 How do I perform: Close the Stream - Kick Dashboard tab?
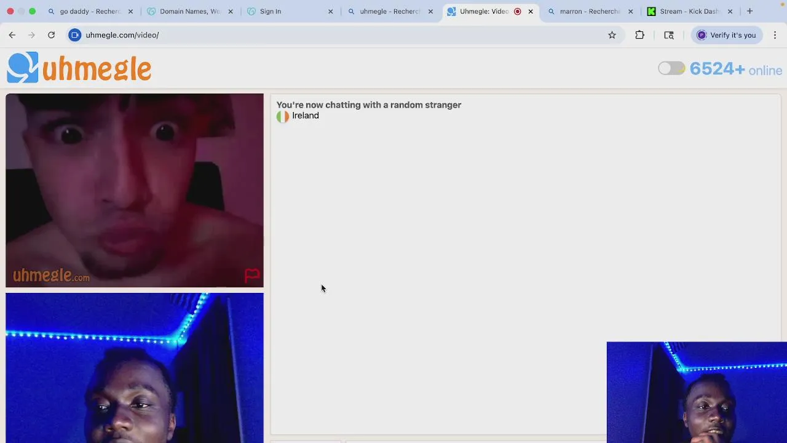coord(730,11)
